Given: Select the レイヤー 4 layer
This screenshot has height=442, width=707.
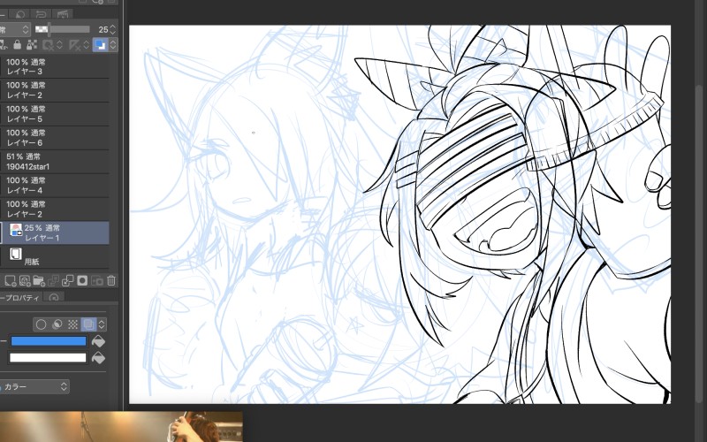Looking at the screenshot, I should click(55, 186).
